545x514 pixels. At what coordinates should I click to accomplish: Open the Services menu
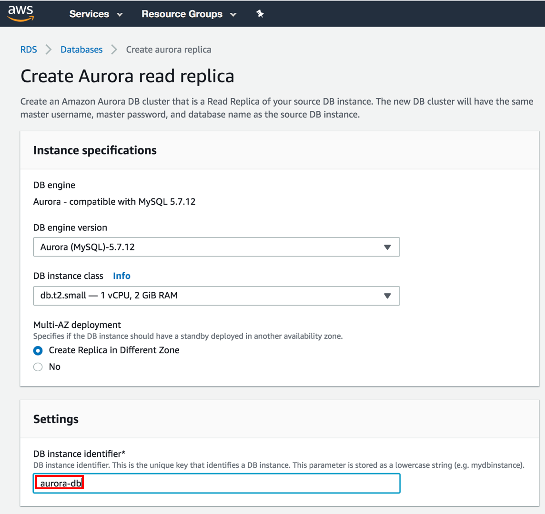pos(96,14)
